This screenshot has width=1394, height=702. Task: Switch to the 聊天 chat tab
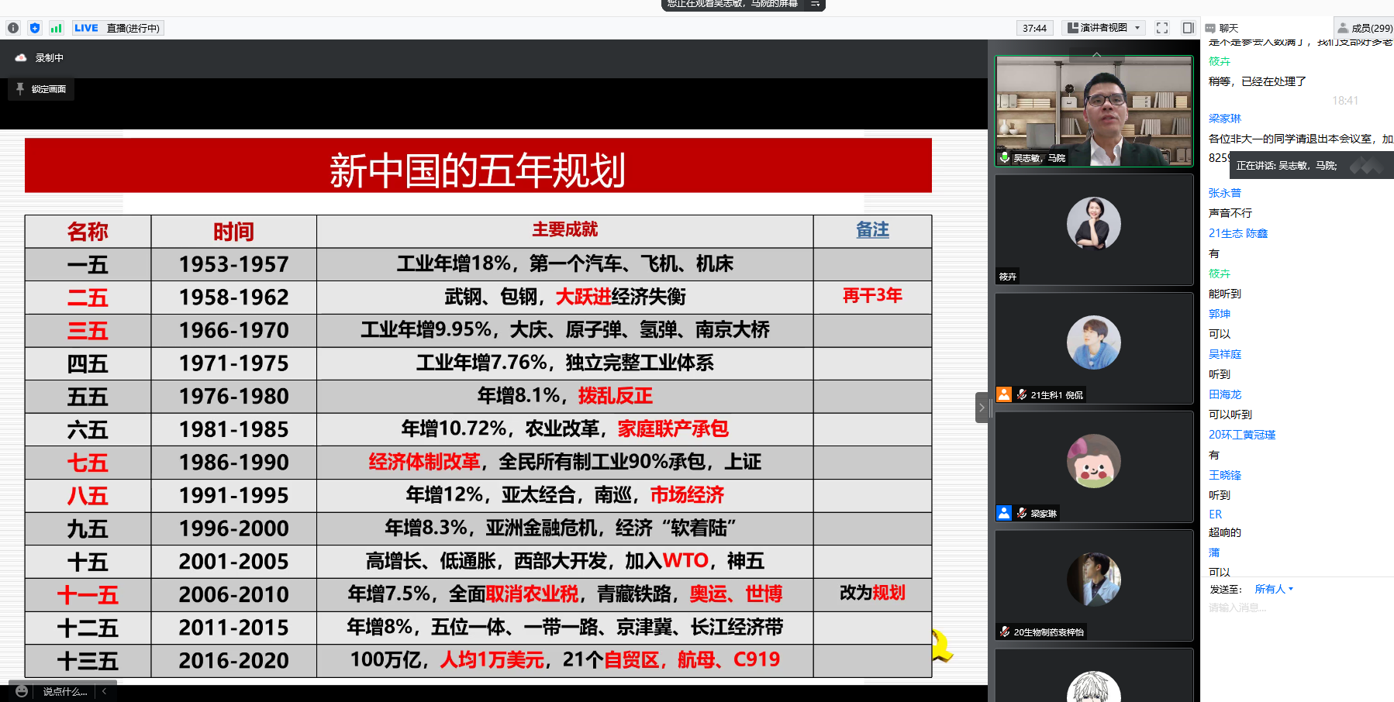[1222, 28]
